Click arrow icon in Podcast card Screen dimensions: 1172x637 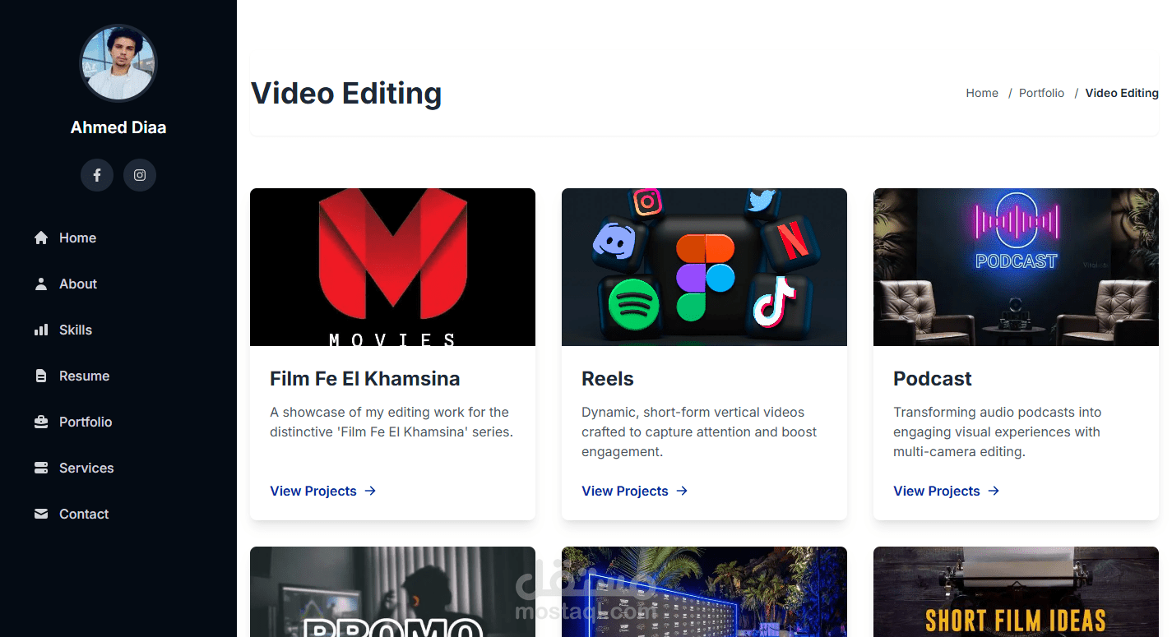click(994, 491)
